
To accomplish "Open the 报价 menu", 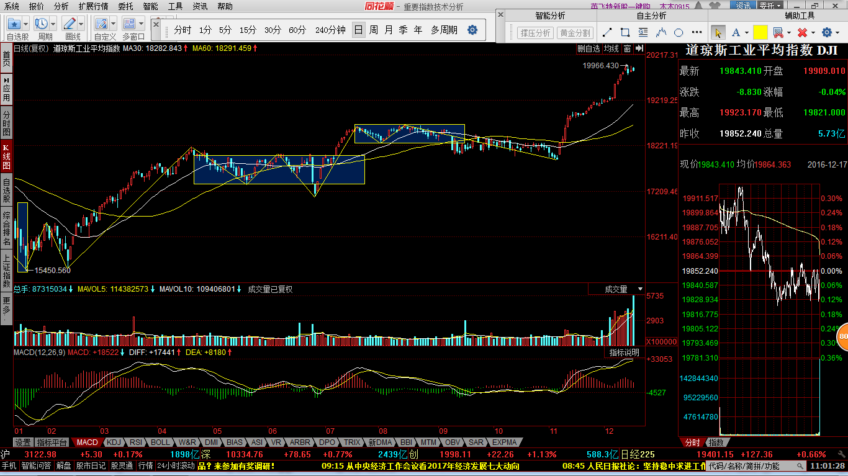I will 37,6.
